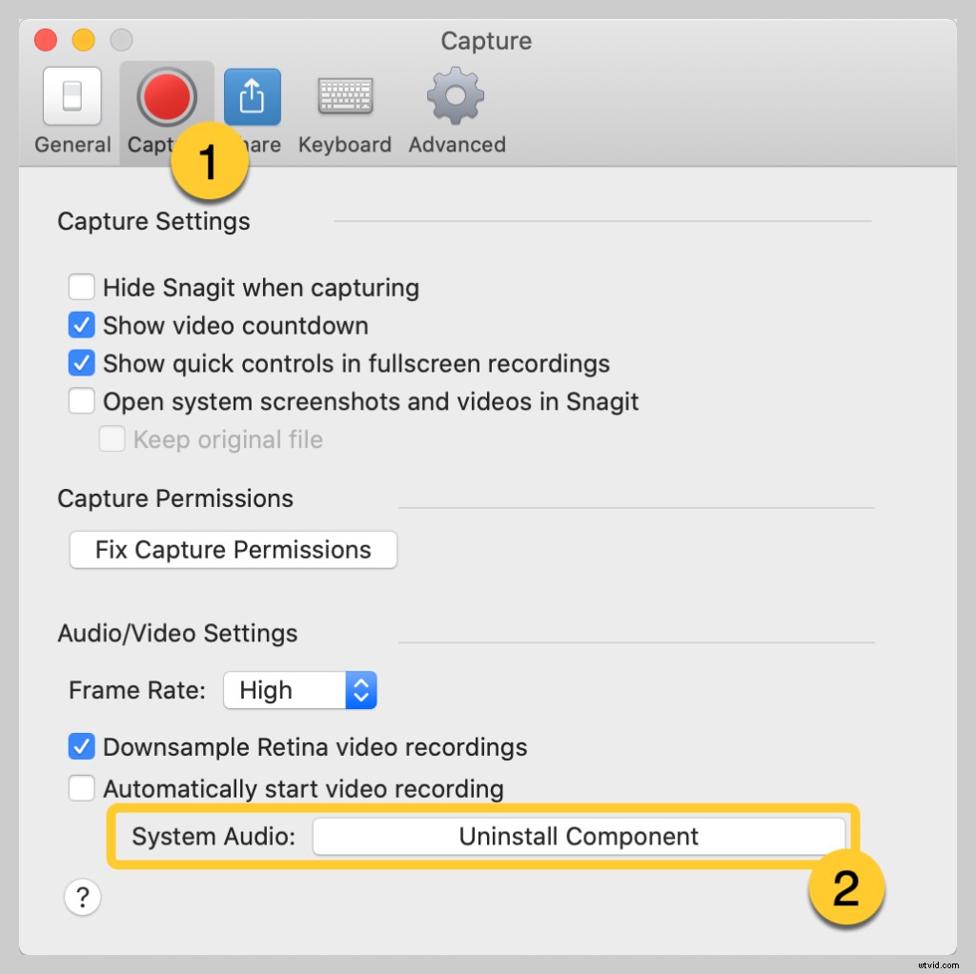Open the Share preferences pane
Screen dimensions: 976x974
click(252, 95)
